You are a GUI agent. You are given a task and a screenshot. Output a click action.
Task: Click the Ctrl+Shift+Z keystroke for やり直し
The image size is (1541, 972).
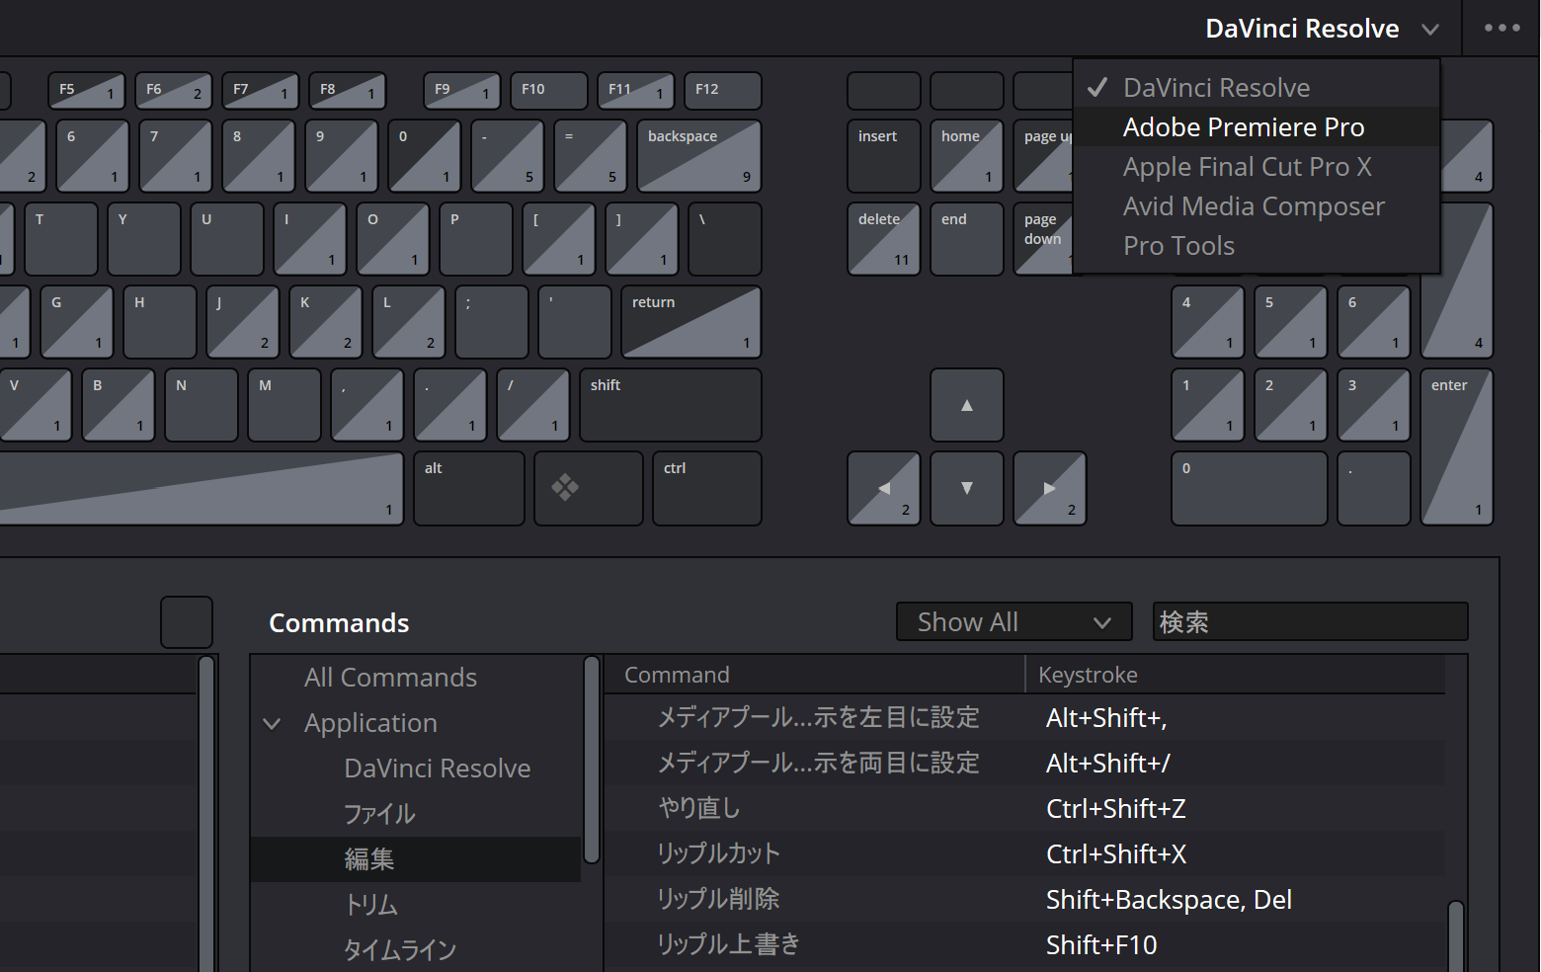1115,809
